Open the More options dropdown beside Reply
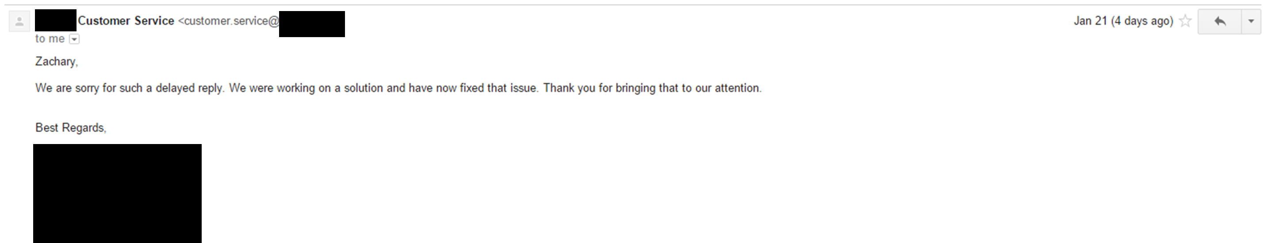The height and width of the screenshot is (243, 1272). [1251, 21]
